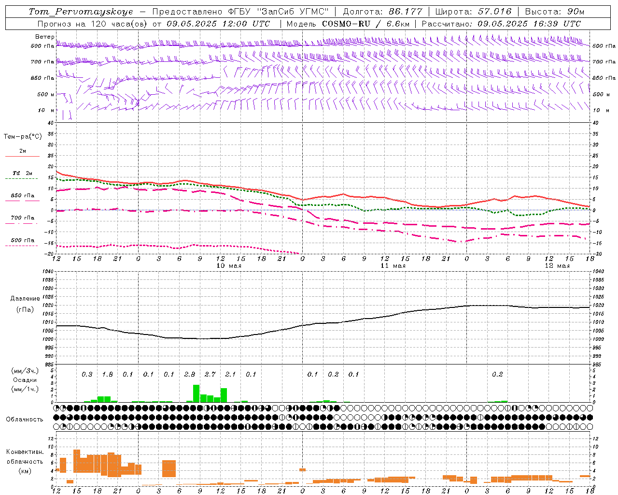Click the station name Tom_Pervomayskoye
618x495 pixels.
(x=81, y=12)
